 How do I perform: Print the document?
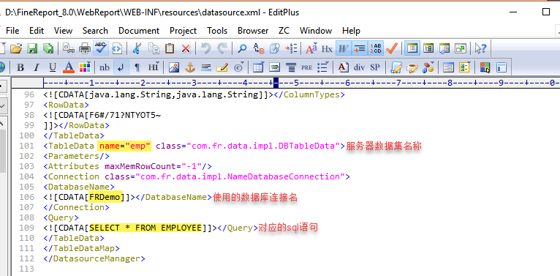pos(85,48)
